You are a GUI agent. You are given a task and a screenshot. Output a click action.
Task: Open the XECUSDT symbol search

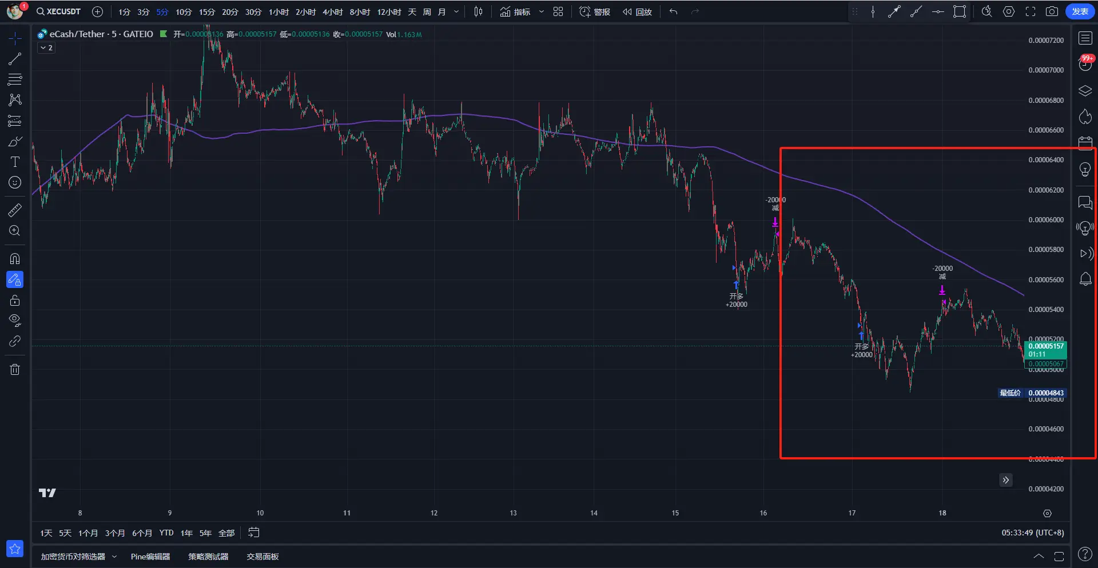click(58, 11)
